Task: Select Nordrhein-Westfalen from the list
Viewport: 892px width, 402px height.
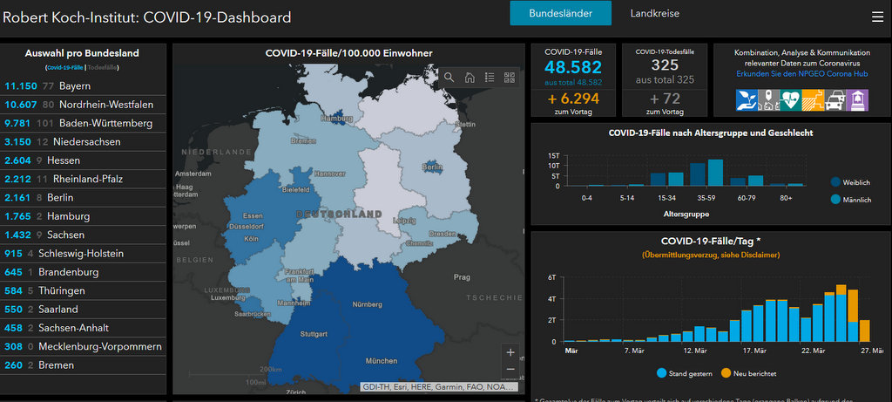Action: 105,105
